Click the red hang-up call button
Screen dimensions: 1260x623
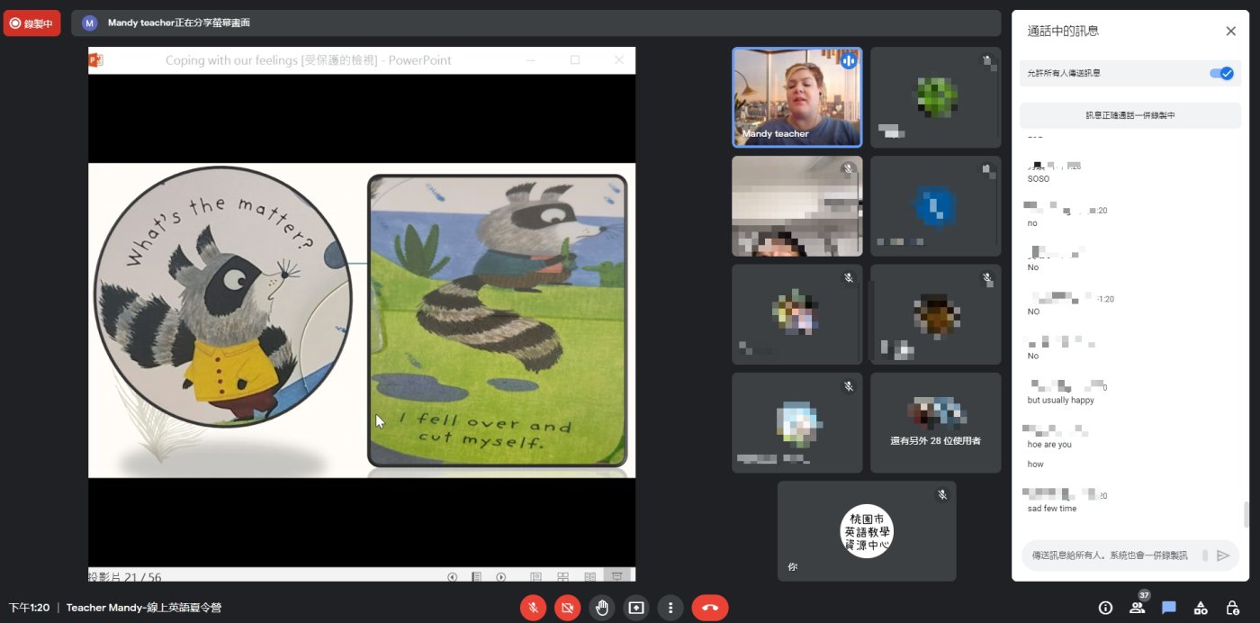click(710, 608)
